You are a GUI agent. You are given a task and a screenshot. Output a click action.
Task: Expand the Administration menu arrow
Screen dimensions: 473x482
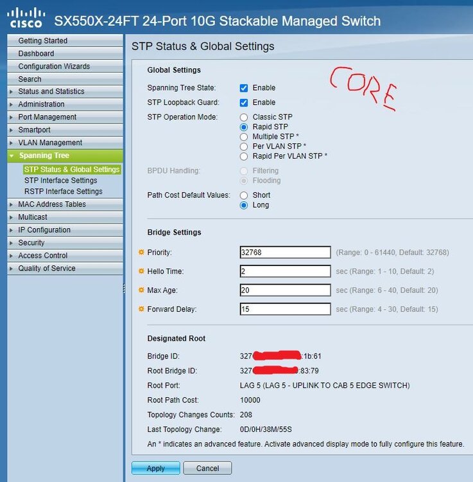pos(12,105)
